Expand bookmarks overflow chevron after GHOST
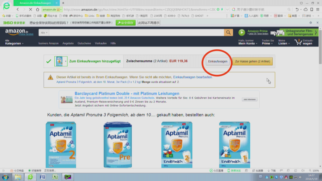322x181 pixels. pos(207,16)
